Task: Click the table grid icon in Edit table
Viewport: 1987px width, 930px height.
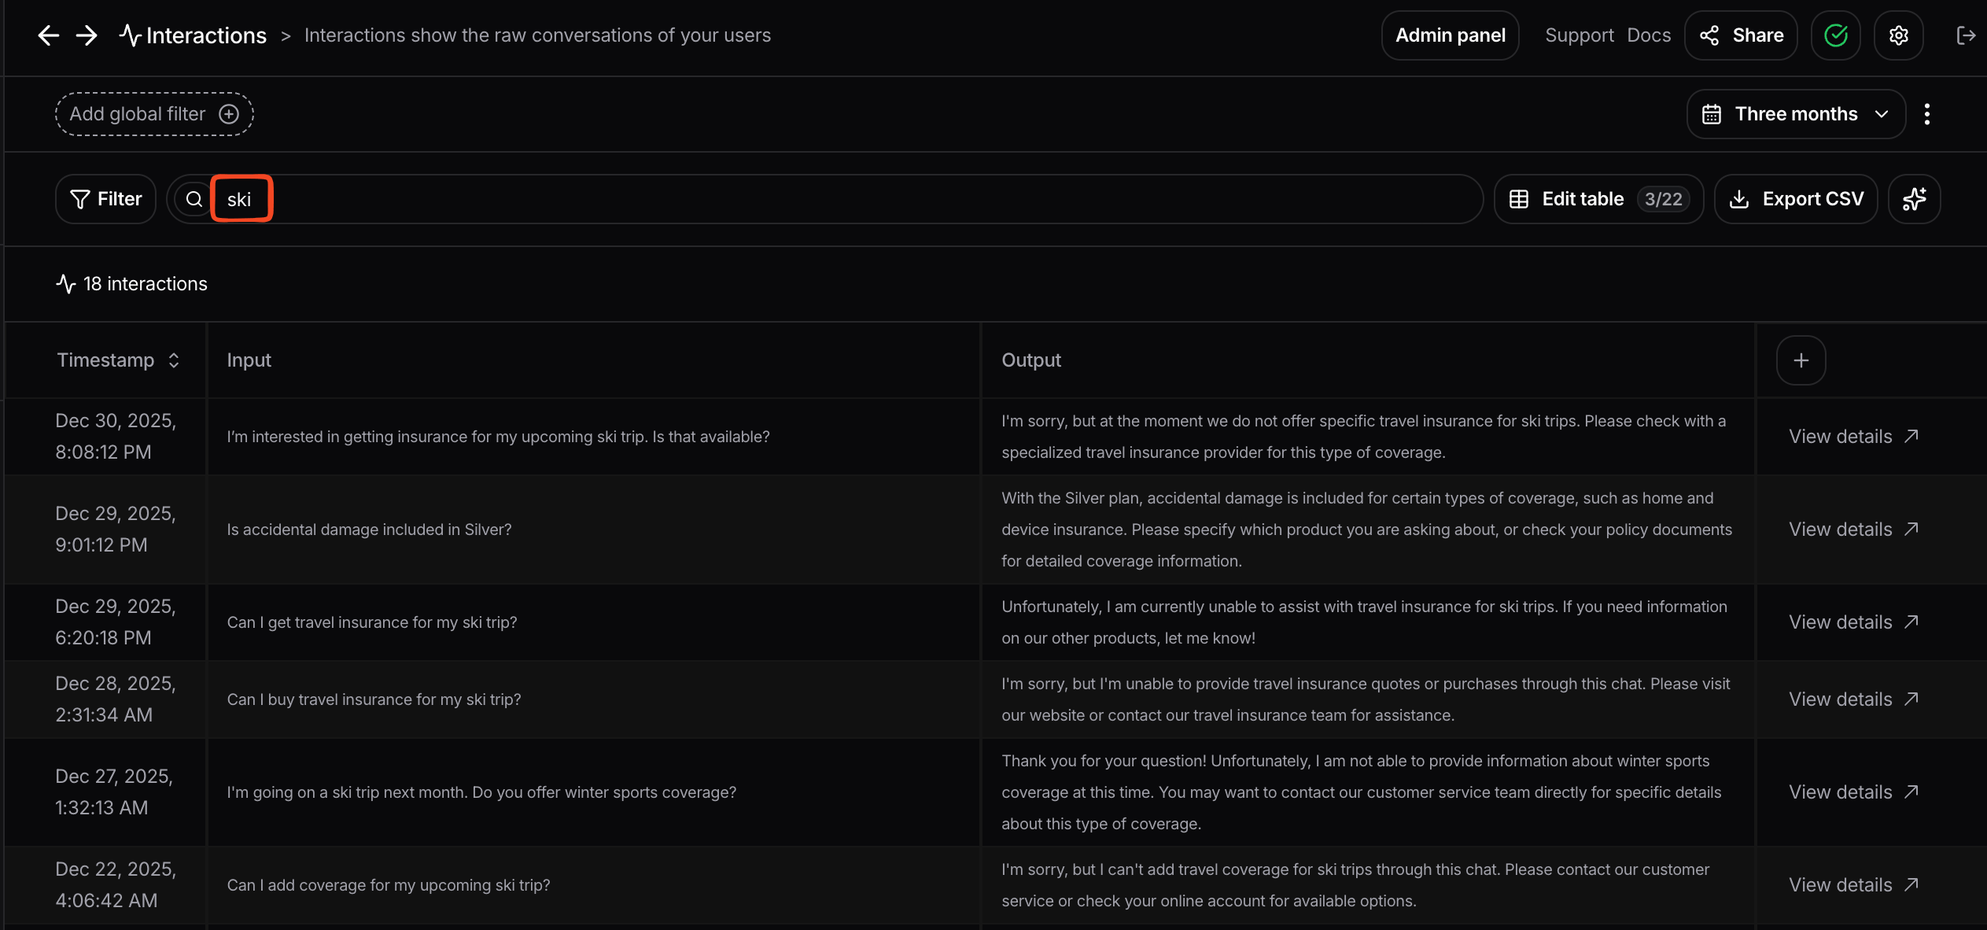Action: coord(1518,199)
